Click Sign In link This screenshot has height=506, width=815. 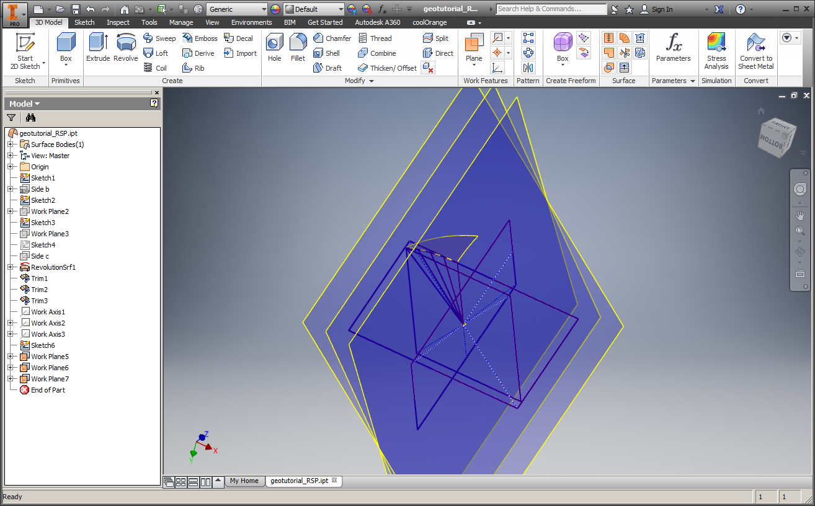[x=656, y=9]
